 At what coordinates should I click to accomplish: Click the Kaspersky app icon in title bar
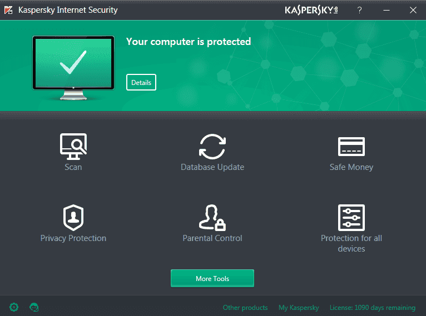pyautogui.click(x=8, y=10)
